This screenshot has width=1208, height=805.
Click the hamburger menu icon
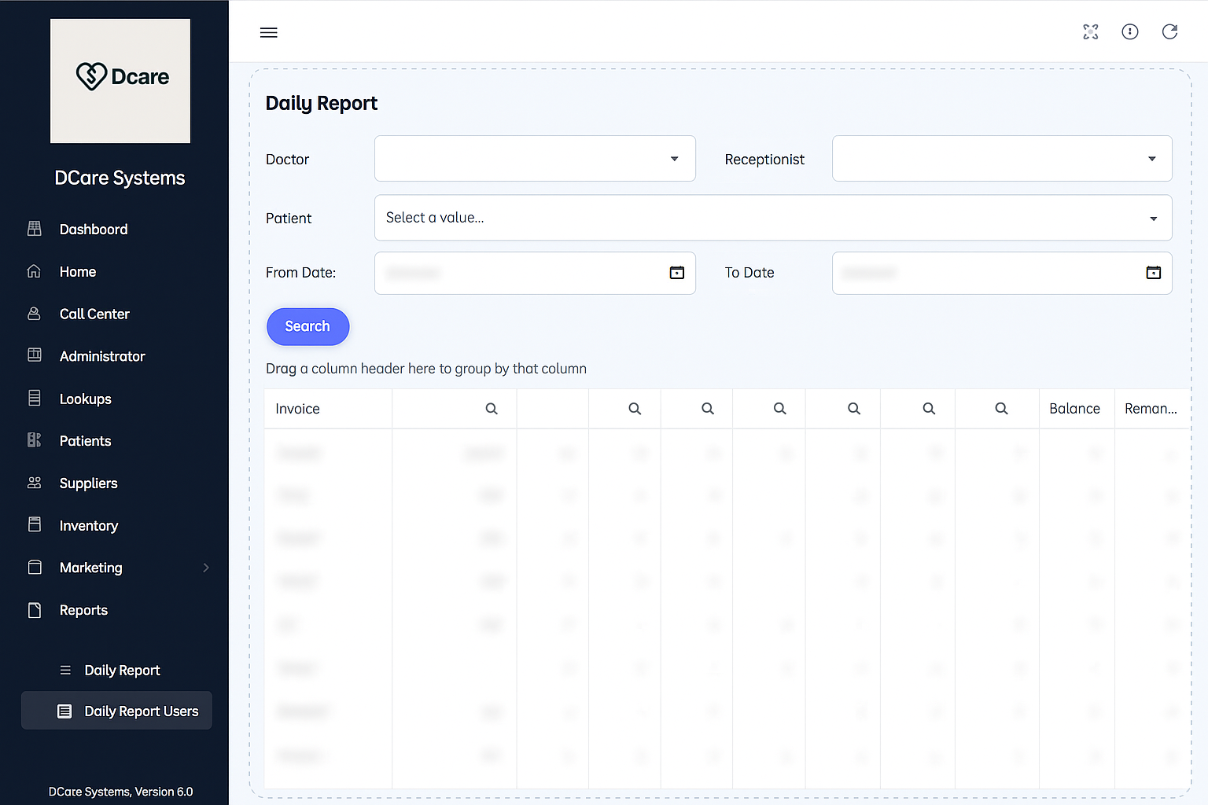269,32
